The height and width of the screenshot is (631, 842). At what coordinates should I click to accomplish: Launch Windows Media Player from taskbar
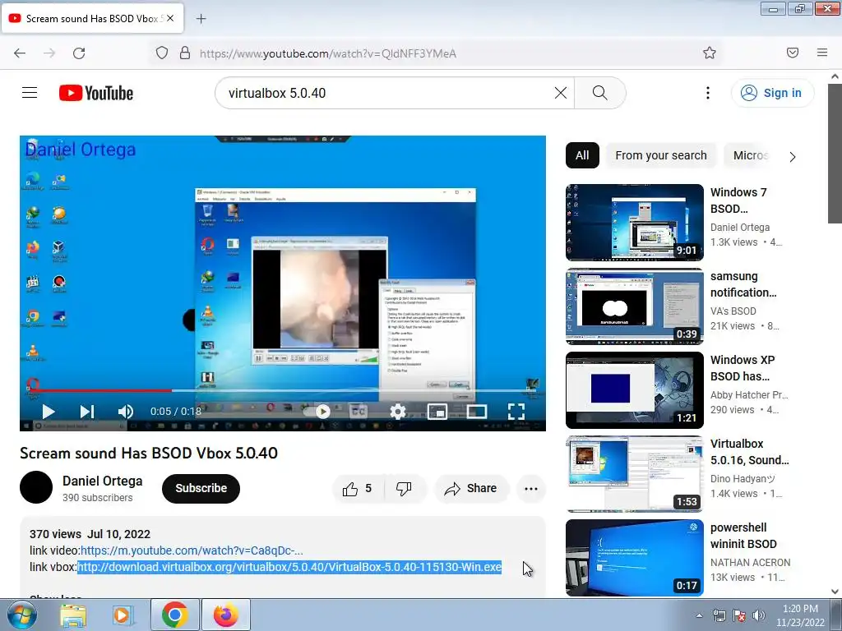point(123,615)
